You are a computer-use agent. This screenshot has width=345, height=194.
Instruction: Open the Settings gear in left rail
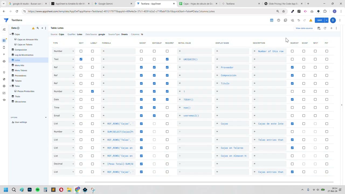point(4,86)
